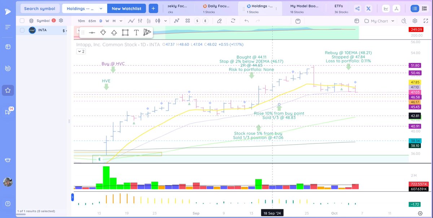Screen dimensions: 433x218
Task: Select the text T drawing tool
Action: (x=136, y=32)
